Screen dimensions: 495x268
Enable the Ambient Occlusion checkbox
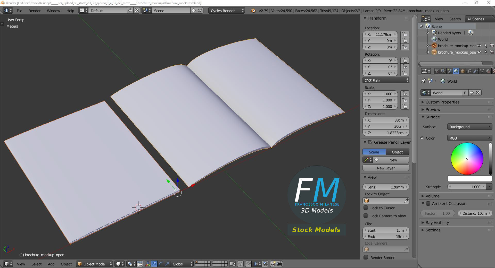click(x=428, y=203)
